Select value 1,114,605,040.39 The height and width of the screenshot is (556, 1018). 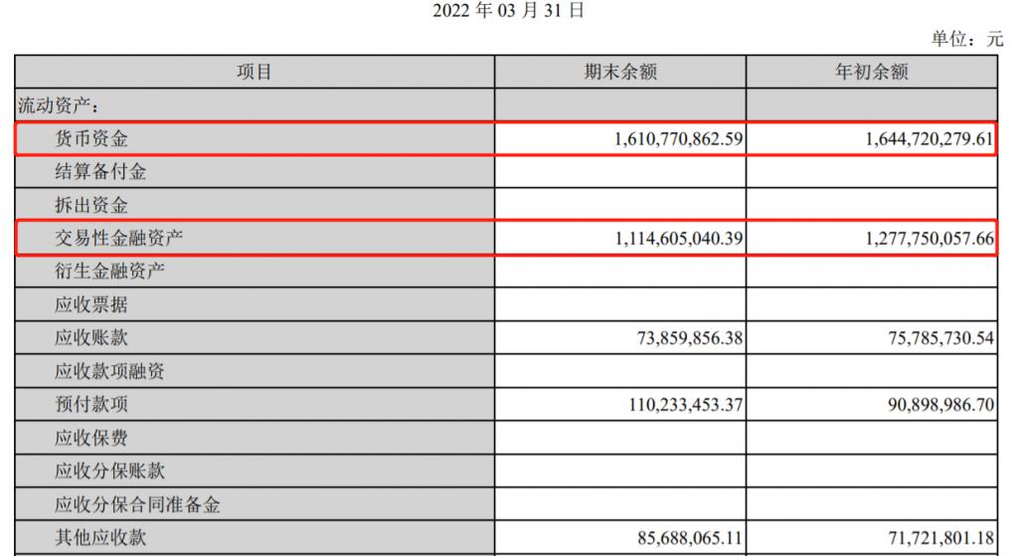678,239
